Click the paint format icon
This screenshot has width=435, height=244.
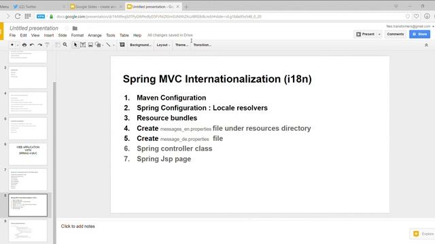[x=47, y=45]
